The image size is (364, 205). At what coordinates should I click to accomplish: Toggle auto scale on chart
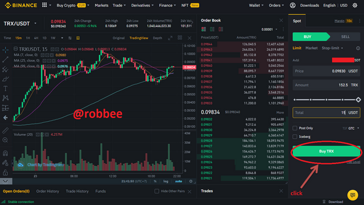coord(178,181)
